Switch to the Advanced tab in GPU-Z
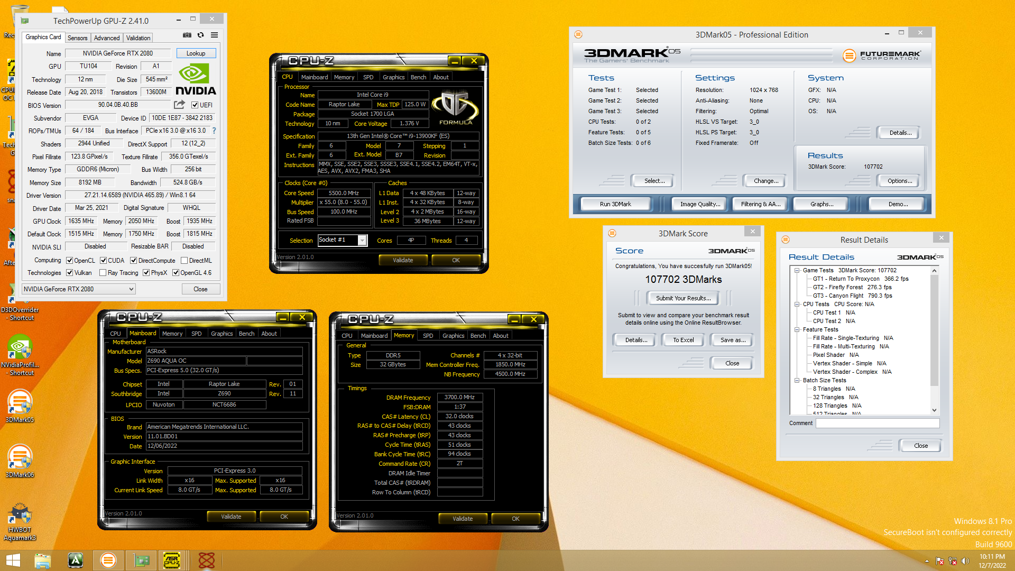This screenshot has width=1015, height=571. (107, 38)
